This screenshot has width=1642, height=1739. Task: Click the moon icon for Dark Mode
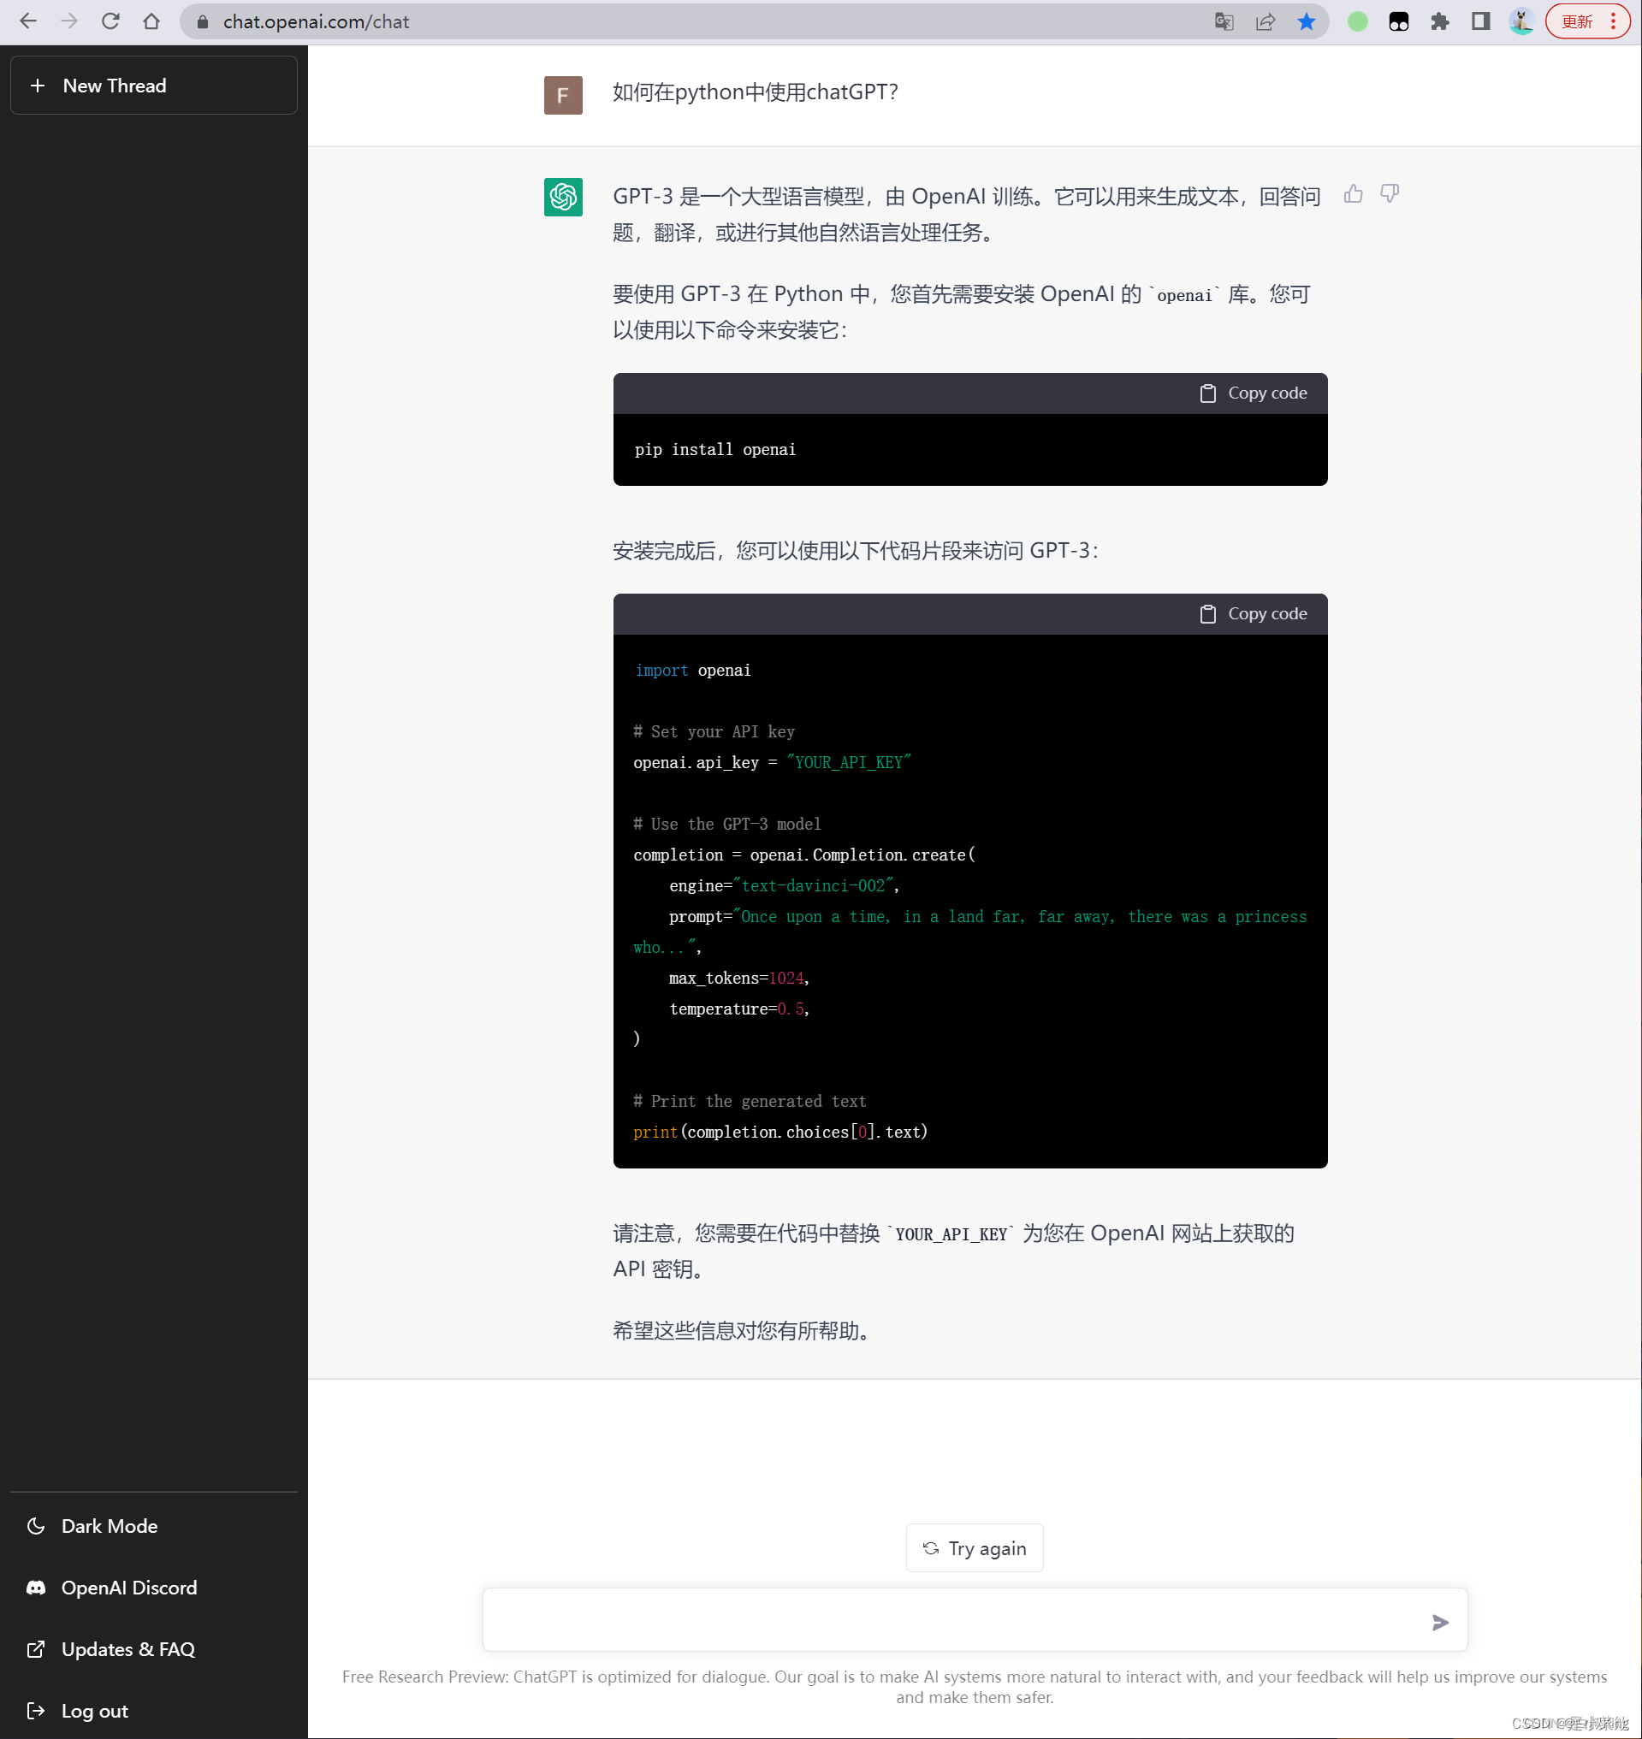[x=36, y=1526]
